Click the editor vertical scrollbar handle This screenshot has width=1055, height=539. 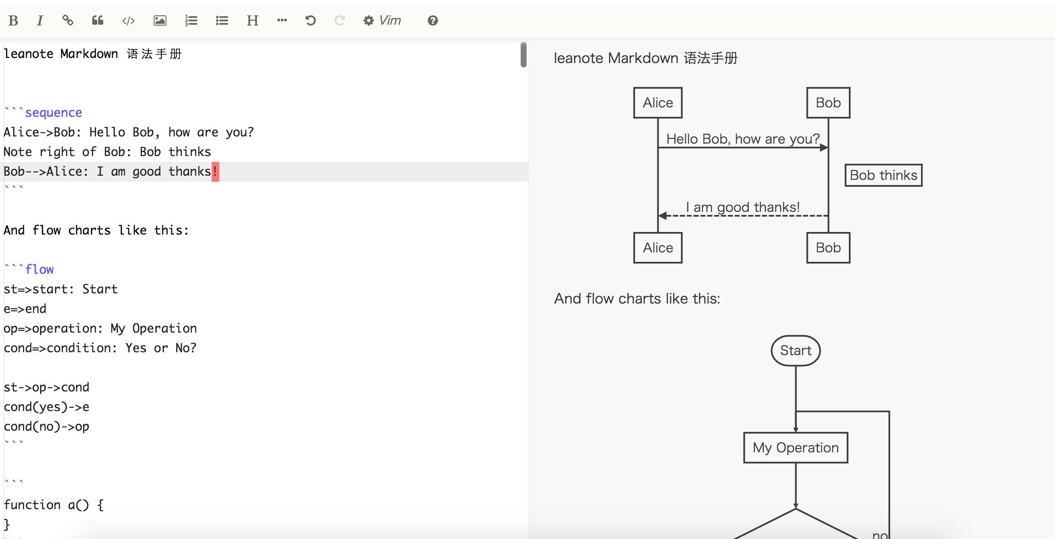[x=523, y=55]
